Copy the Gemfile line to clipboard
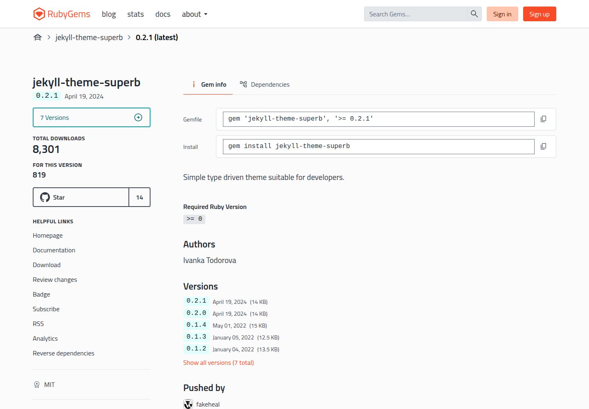589x409 pixels. coord(543,119)
